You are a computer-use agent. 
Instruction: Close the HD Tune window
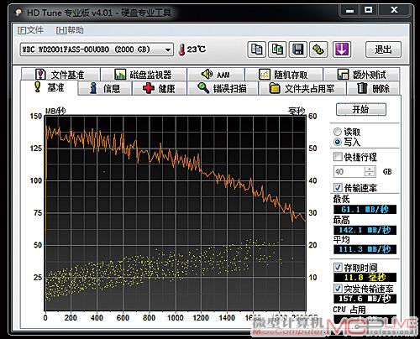click(394, 10)
